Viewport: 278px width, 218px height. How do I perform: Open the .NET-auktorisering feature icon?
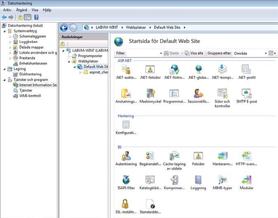tap(126, 70)
